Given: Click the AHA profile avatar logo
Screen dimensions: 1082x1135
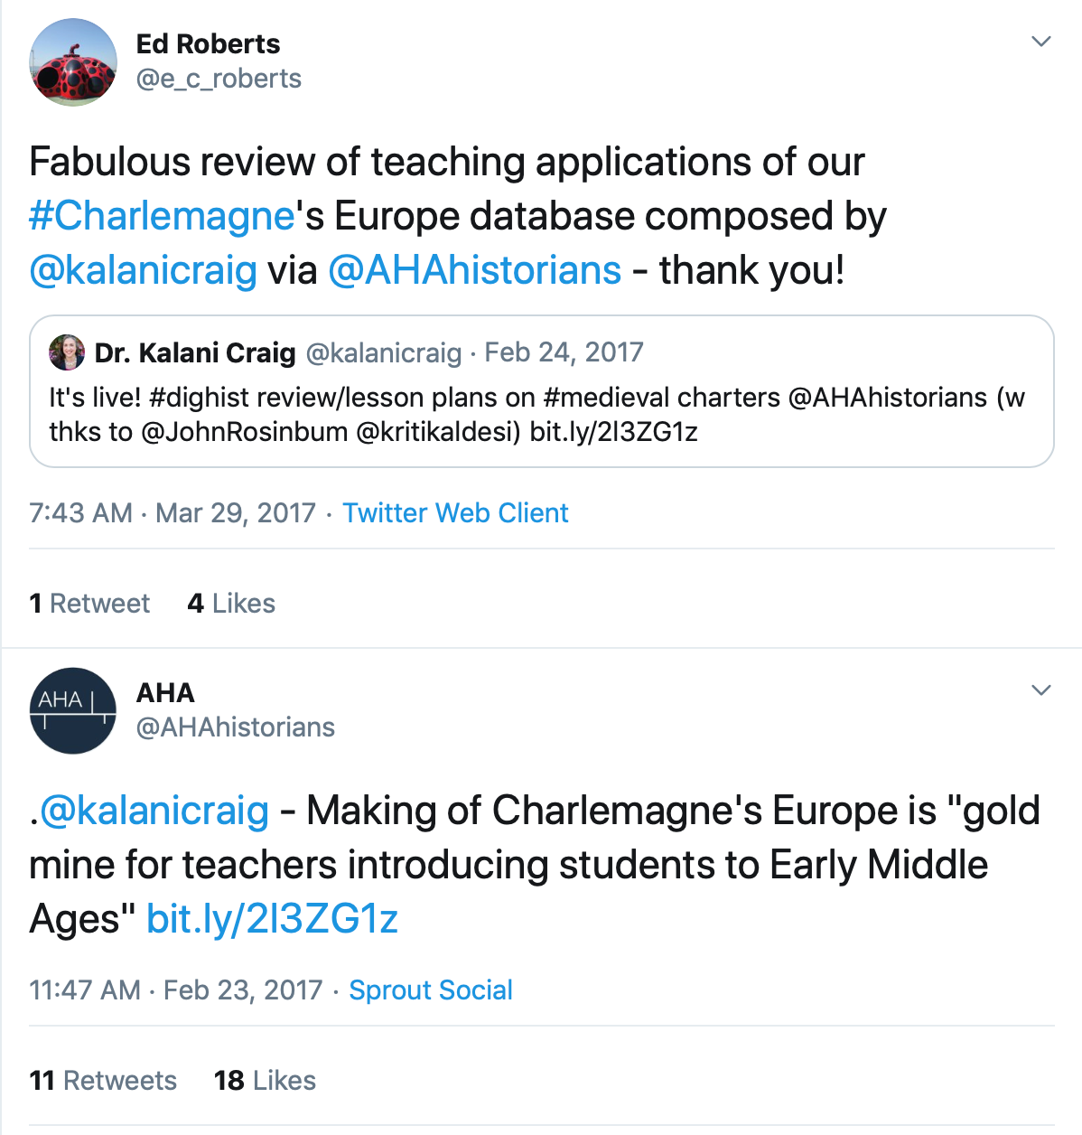Looking at the screenshot, I should (x=73, y=711).
